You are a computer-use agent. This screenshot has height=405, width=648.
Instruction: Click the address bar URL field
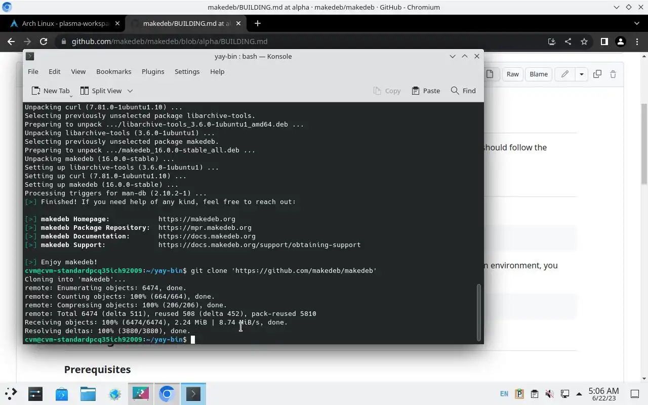pos(304,42)
